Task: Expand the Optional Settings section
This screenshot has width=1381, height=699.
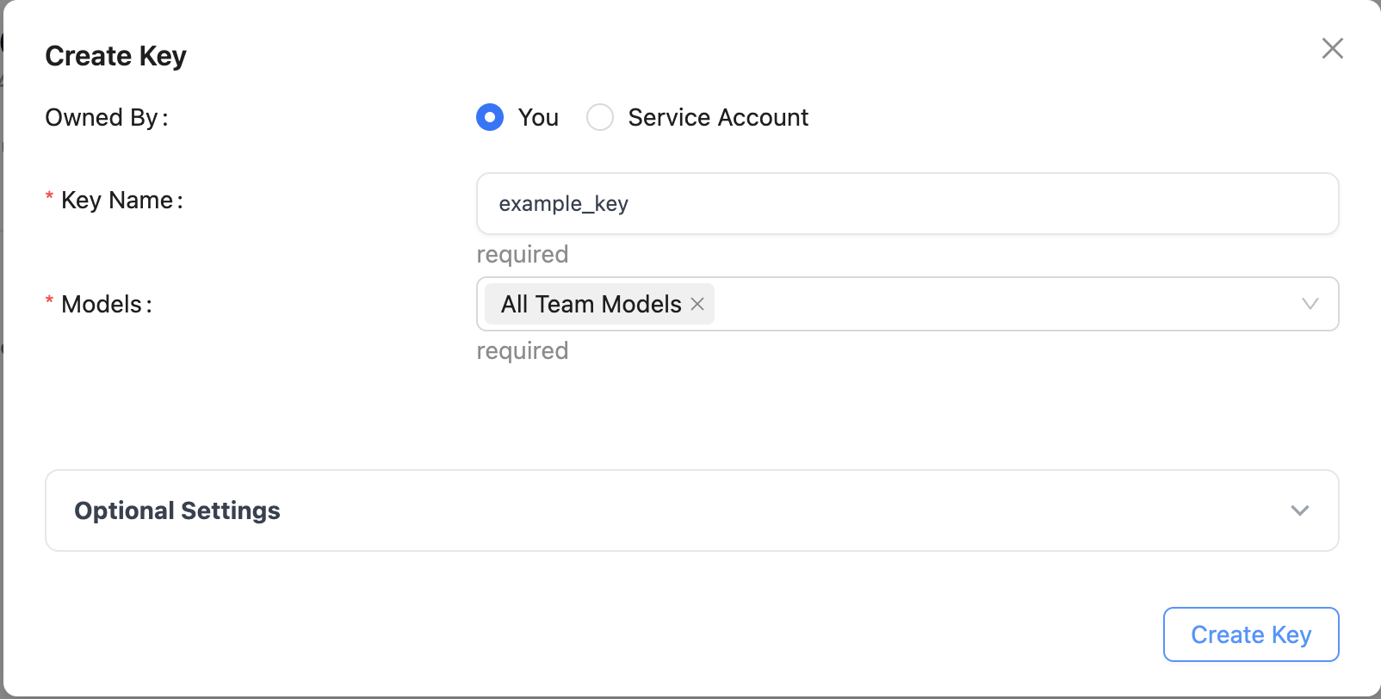Action: click(x=692, y=510)
